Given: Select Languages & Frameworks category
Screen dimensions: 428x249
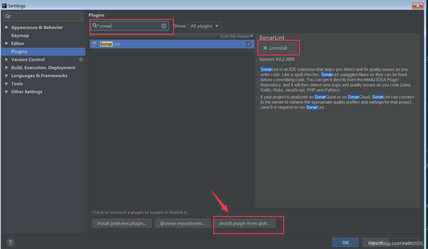Looking at the screenshot, I should (39, 76).
